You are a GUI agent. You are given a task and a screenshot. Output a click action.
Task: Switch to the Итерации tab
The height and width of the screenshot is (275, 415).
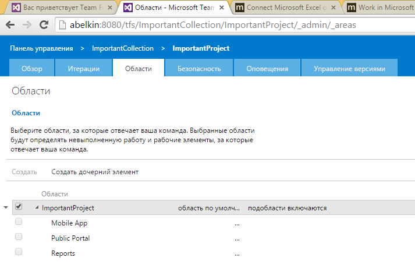coord(84,68)
